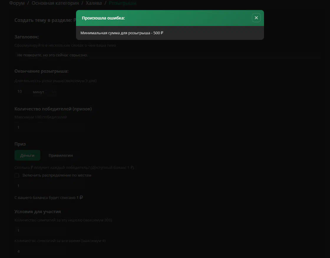The height and width of the screenshot is (258, 330).
Task: Go to Основная категория breadcrumb
Action: pos(55,3)
